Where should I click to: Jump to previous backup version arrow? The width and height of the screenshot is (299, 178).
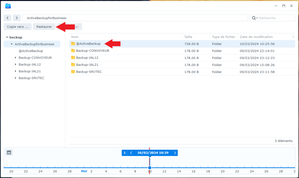(131, 153)
